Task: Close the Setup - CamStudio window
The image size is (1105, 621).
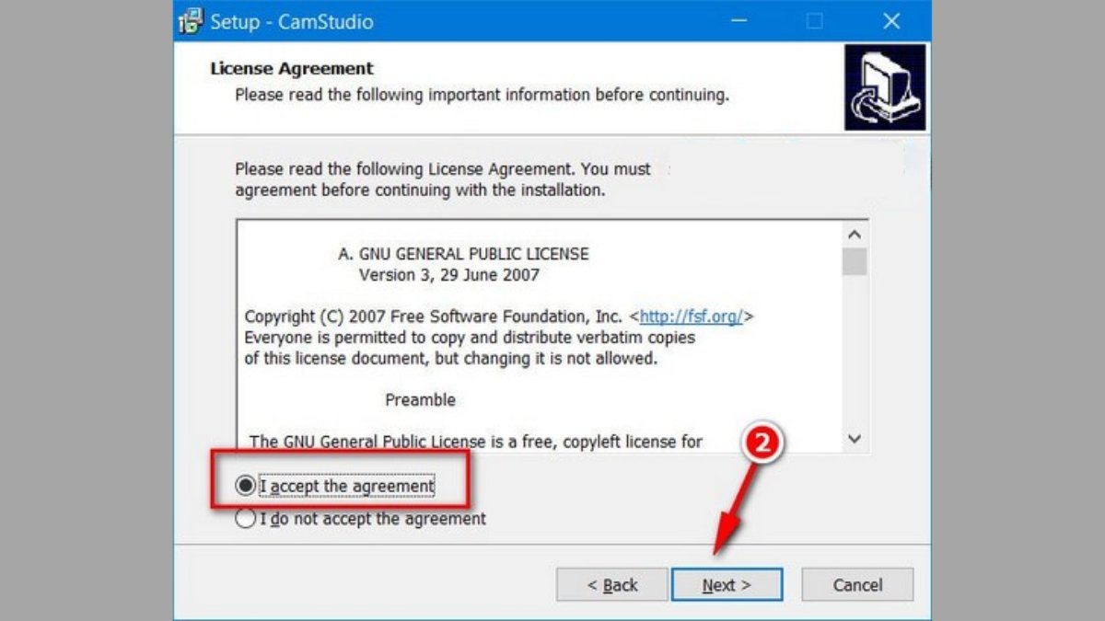Action: point(891,21)
